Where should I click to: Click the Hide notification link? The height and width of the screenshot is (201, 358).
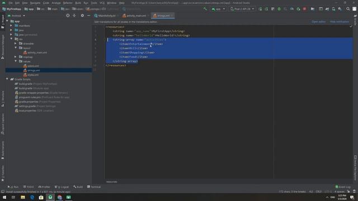click(x=340, y=22)
